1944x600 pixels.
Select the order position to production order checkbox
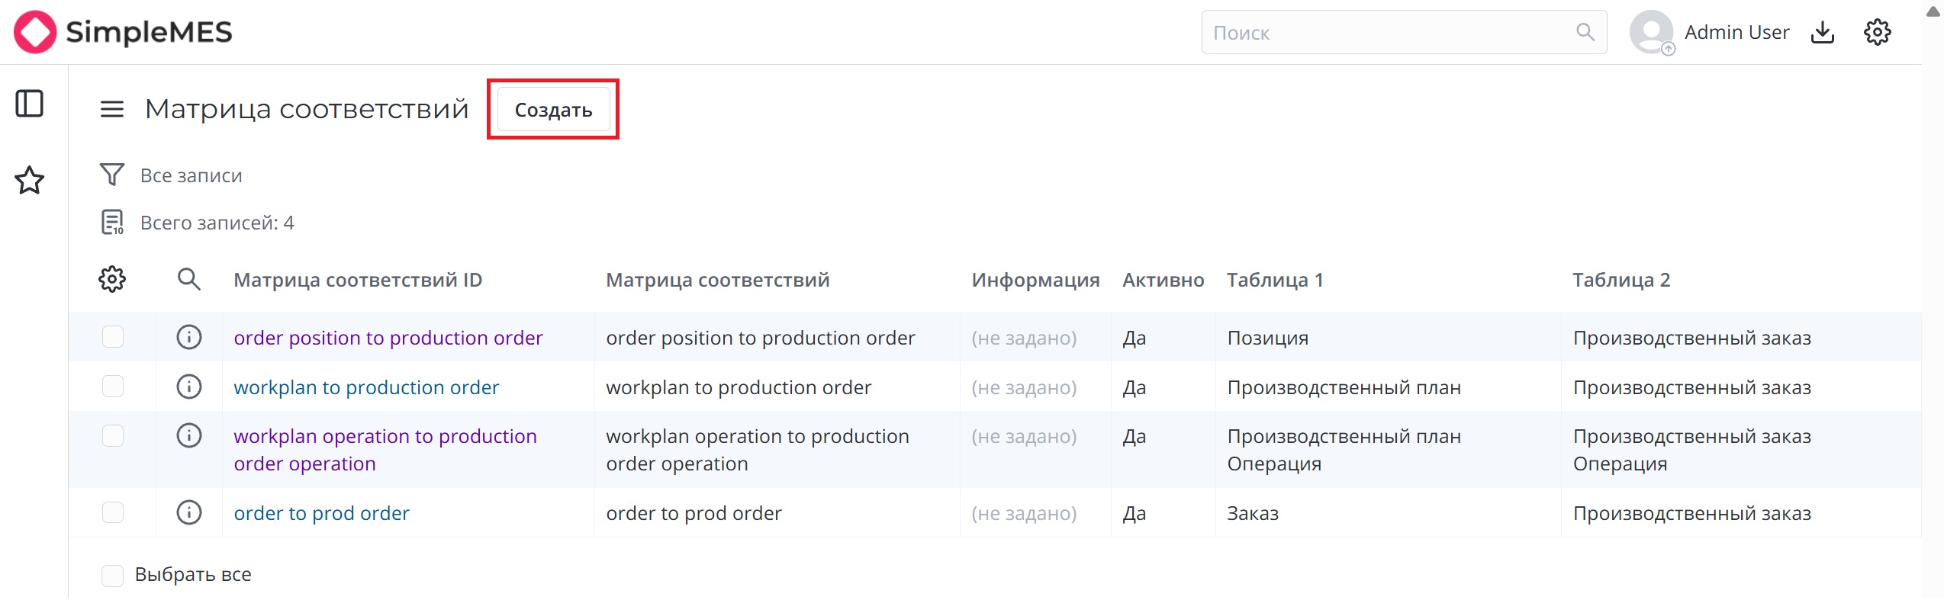(x=113, y=337)
